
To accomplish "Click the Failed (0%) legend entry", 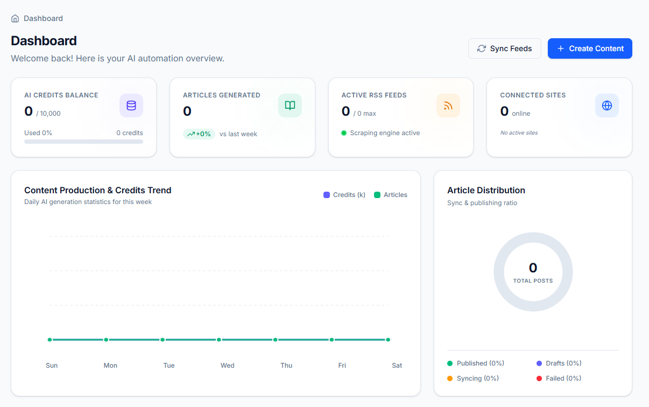I will (559, 378).
